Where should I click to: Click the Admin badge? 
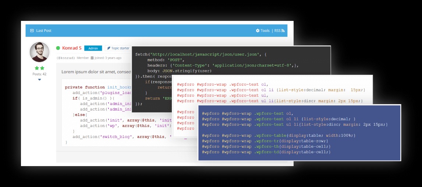pos(93,48)
